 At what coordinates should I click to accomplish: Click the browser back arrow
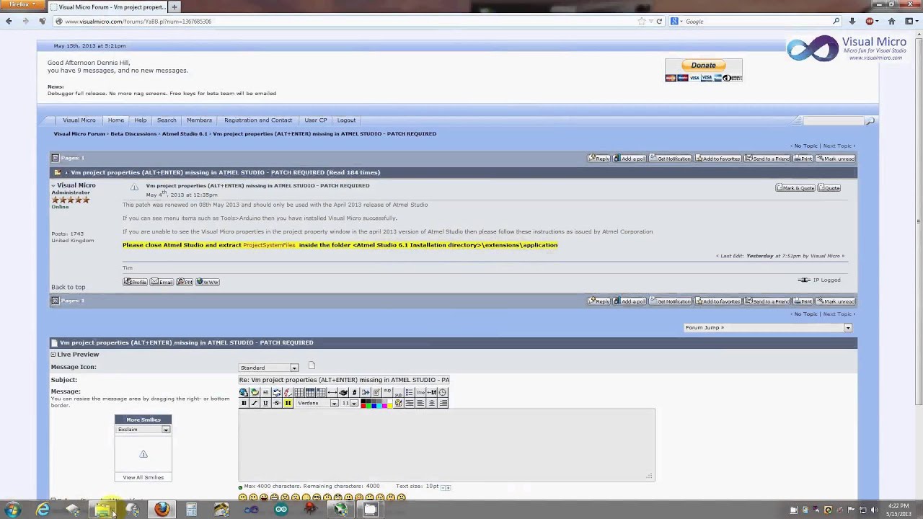point(9,21)
